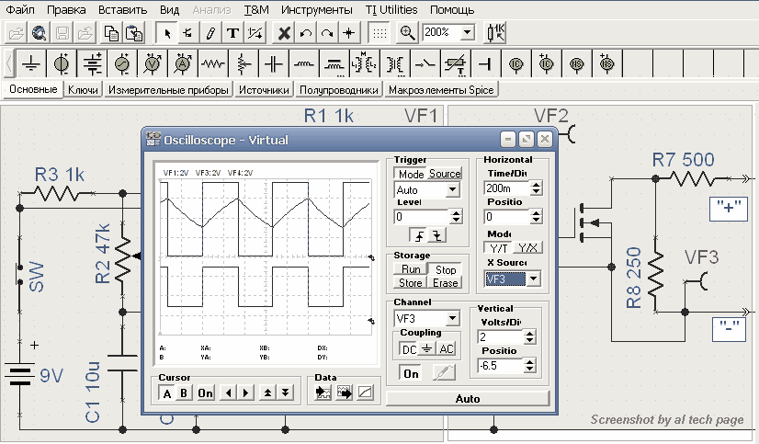The height and width of the screenshot is (444, 759).
Task: Switch coupling to AC
Action: 446,349
